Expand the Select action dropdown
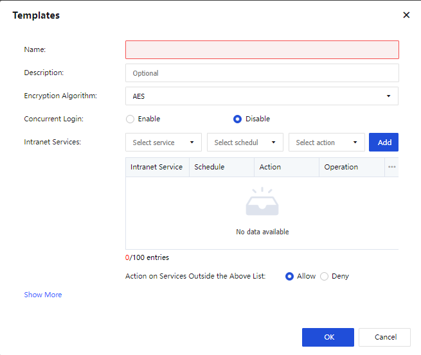 coord(327,143)
